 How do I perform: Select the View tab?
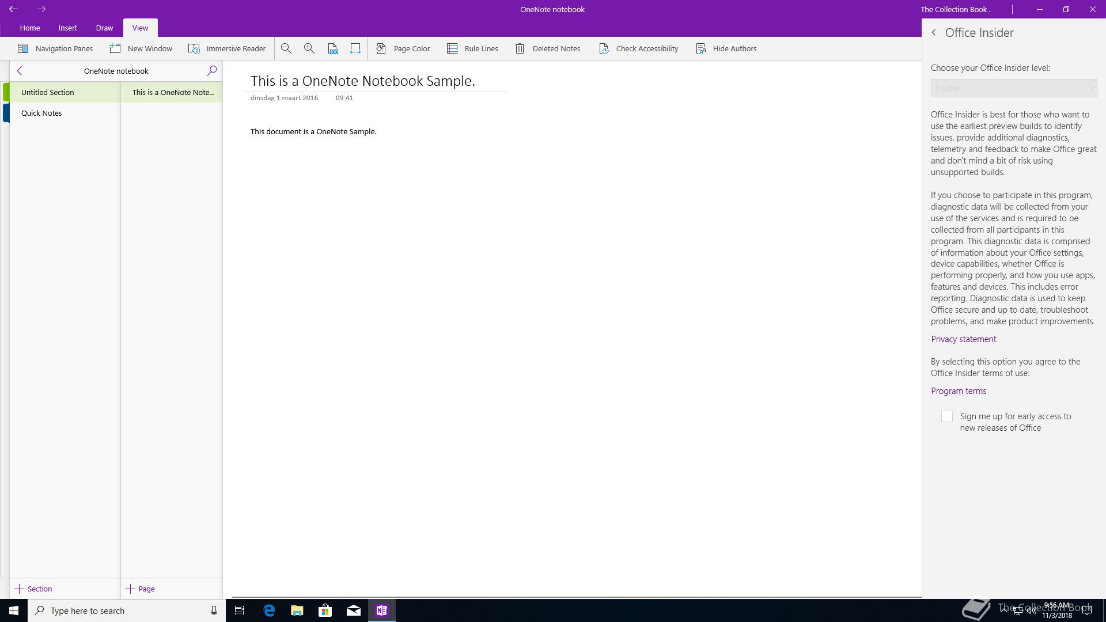[140, 28]
